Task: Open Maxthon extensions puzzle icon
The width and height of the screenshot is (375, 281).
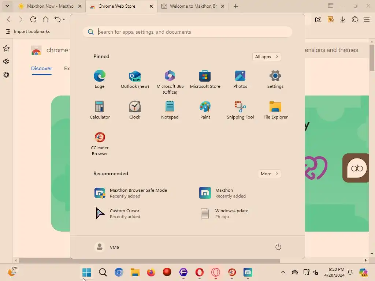Action: pyautogui.click(x=355, y=20)
